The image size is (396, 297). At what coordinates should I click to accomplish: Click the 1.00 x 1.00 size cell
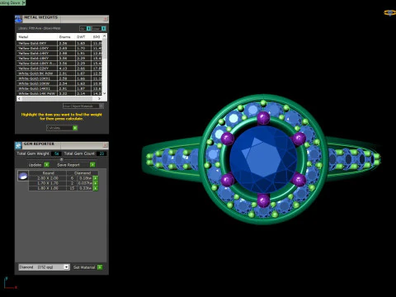pyautogui.click(x=48, y=188)
